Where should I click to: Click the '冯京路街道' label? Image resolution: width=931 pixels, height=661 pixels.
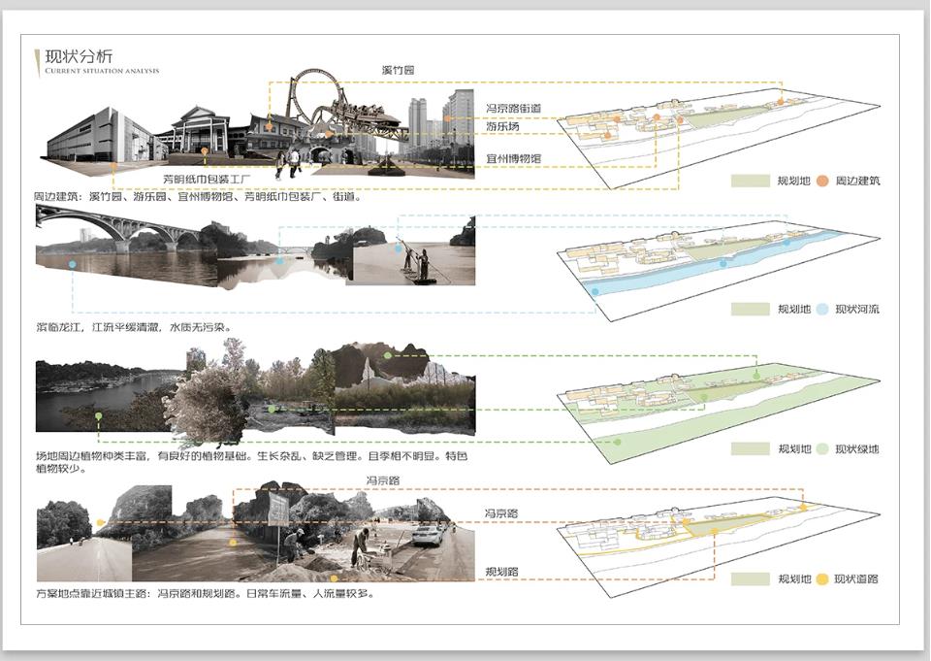pyautogui.click(x=514, y=108)
